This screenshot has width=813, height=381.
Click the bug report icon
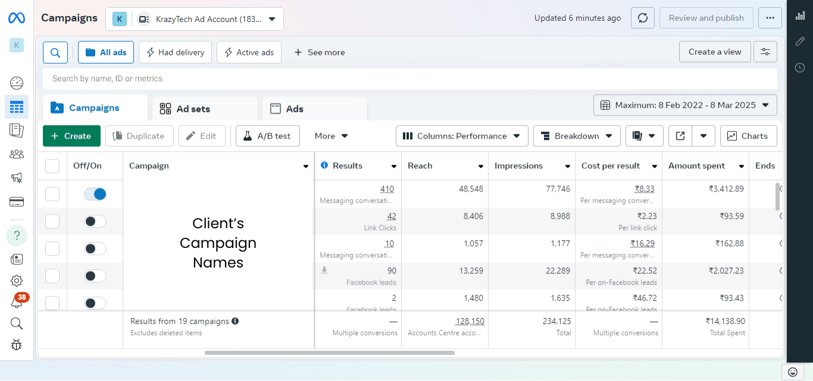coord(17,345)
